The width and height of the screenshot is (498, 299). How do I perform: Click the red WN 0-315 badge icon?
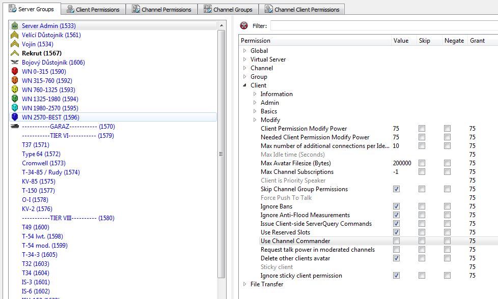(x=14, y=72)
